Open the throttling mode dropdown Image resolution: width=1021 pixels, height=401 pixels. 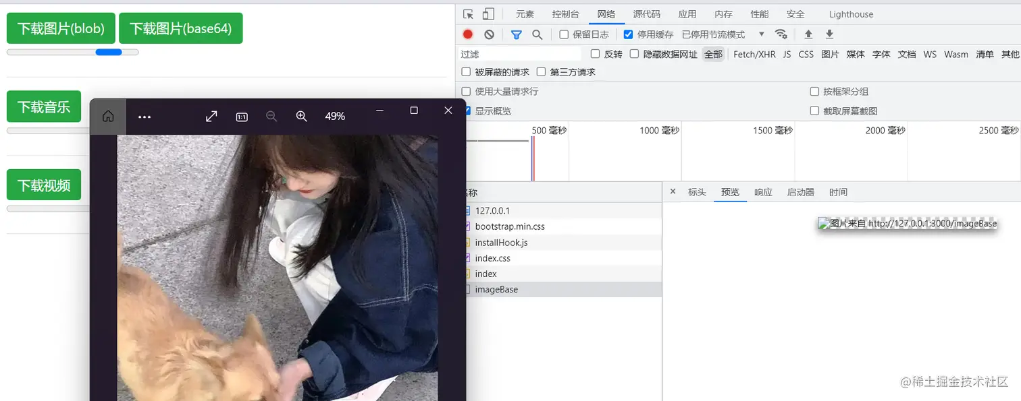pos(723,34)
